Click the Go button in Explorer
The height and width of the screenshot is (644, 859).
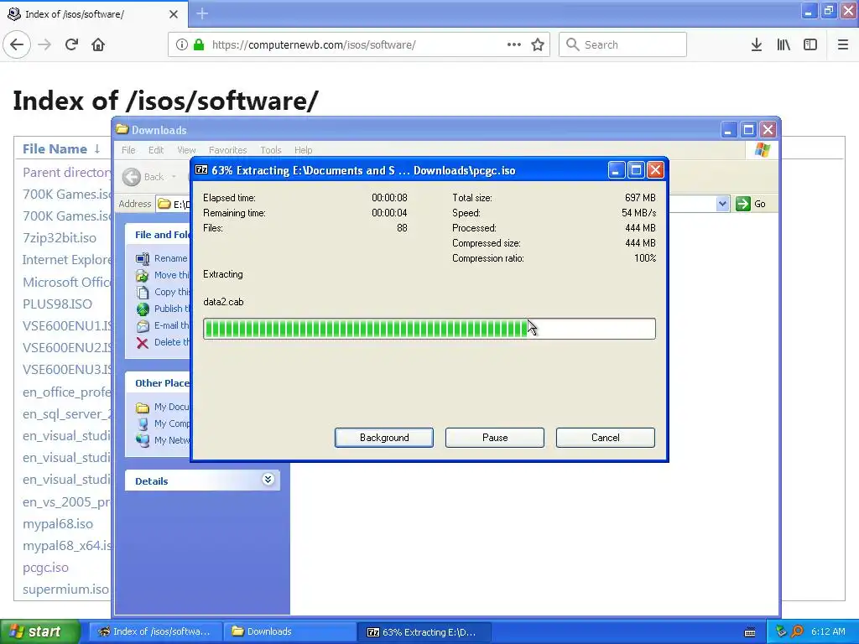(751, 204)
